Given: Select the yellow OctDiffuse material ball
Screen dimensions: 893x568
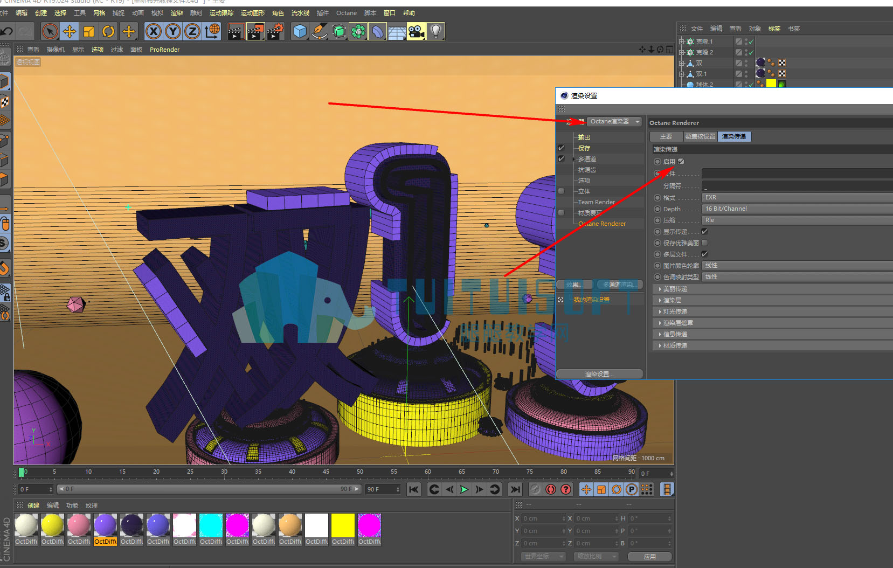Looking at the screenshot, I should 52,525.
